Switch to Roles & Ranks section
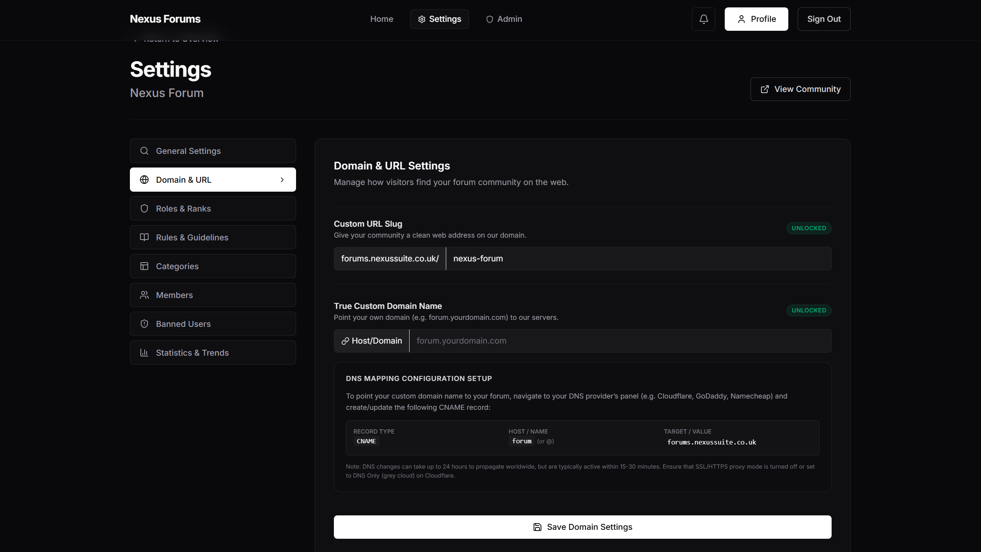 point(213,208)
